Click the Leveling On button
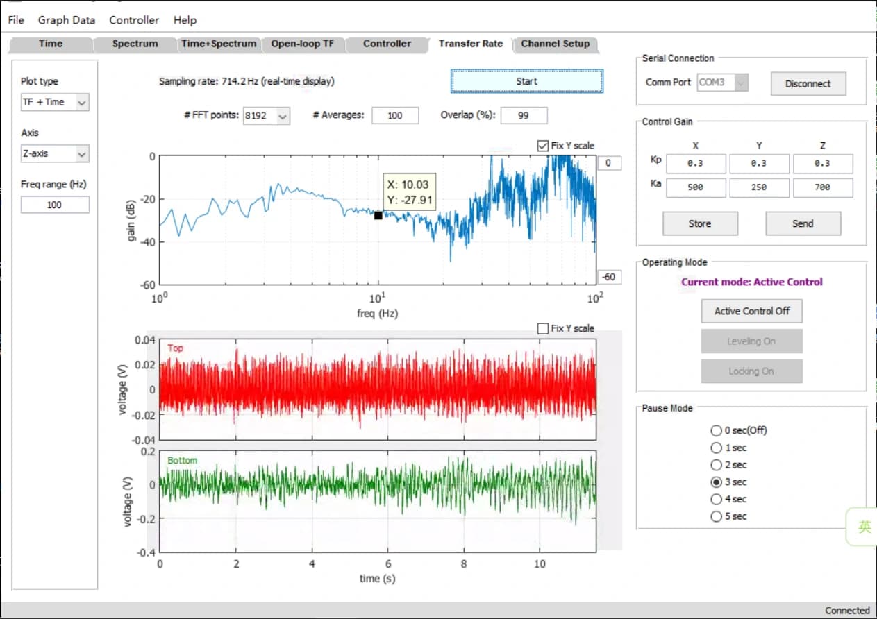877x619 pixels. pyautogui.click(x=752, y=341)
